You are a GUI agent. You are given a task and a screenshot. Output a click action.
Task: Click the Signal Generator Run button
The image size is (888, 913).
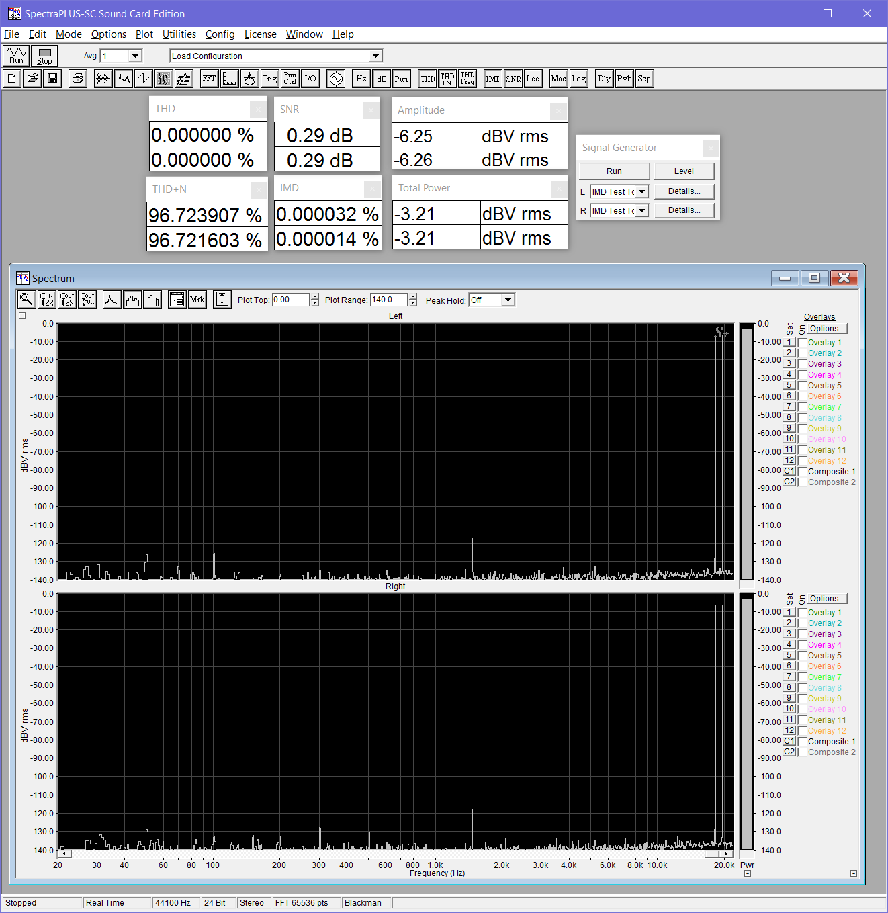pos(614,171)
